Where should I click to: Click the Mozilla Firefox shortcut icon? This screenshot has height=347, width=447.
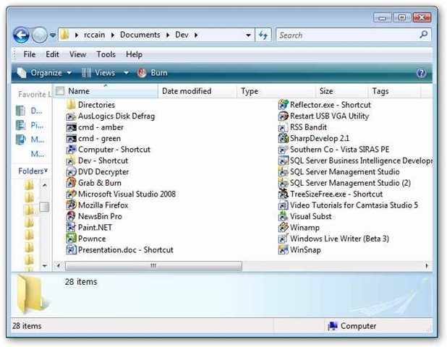pyautogui.click(x=71, y=205)
